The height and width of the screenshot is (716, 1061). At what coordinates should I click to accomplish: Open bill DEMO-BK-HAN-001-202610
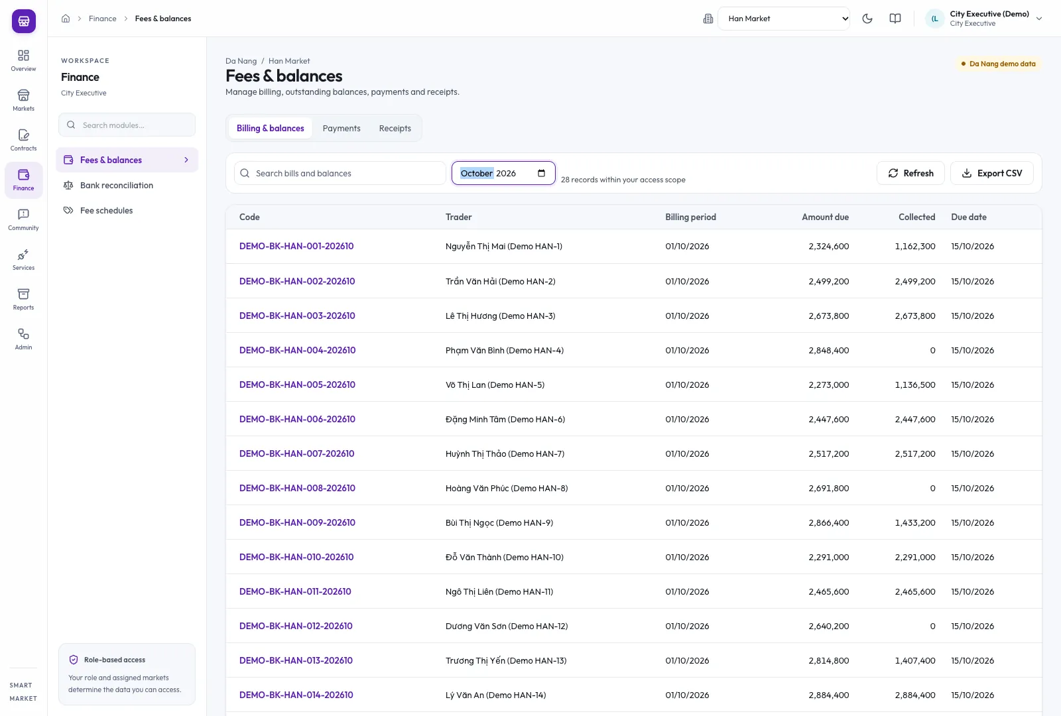pos(296,246)
